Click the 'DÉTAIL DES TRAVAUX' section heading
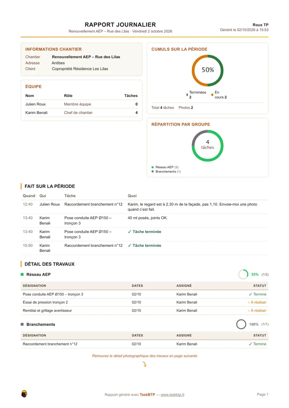The image size is (289, 408). tap(49, 264)
